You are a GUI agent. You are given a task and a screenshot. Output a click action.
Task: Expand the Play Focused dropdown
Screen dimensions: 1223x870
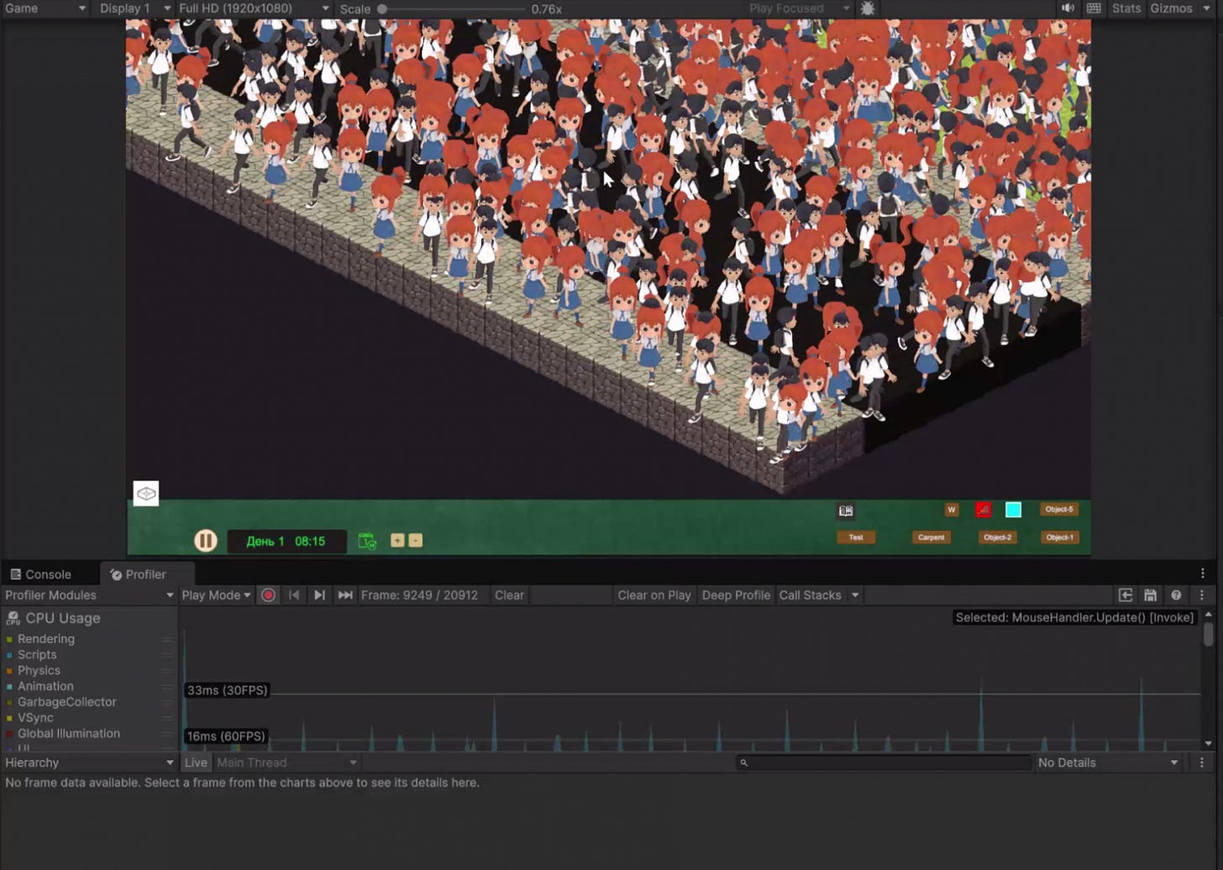pyautogui.click(x=800, y=8)
